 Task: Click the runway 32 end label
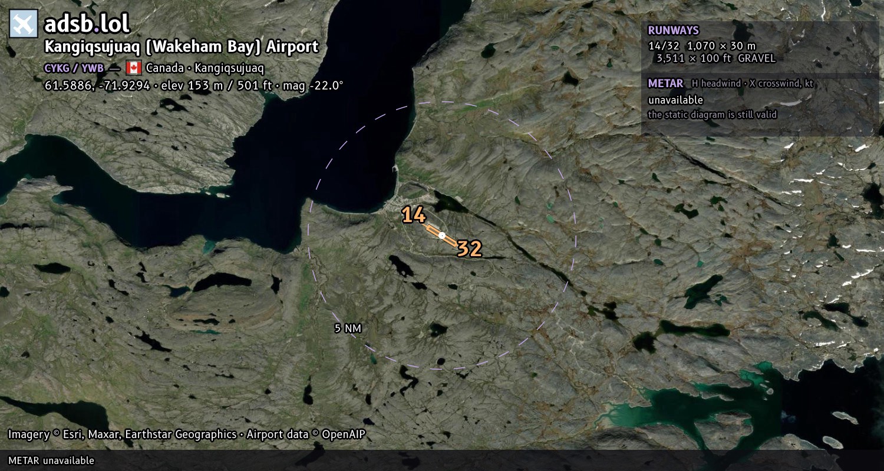click(470, 249)
